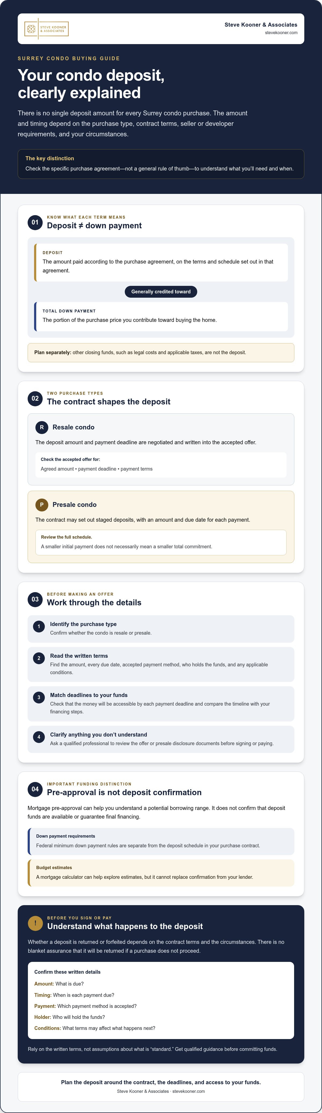The width and height of the screenshot is (322, 1113).
Task: Click the Read the written terms step
Action: click(x=161, y=664)
